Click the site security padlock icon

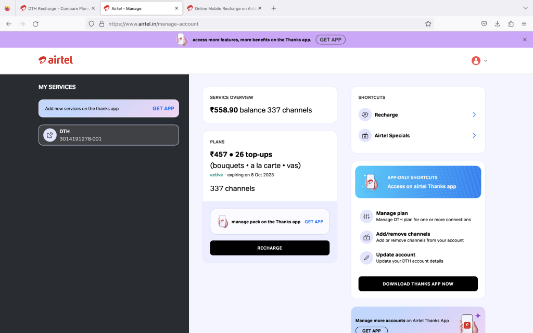101,24
